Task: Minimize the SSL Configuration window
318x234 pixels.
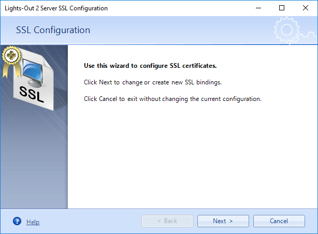Action: [x=258, y=8]
